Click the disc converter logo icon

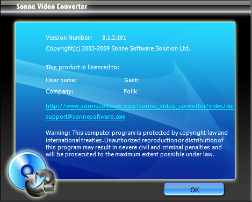31,174
